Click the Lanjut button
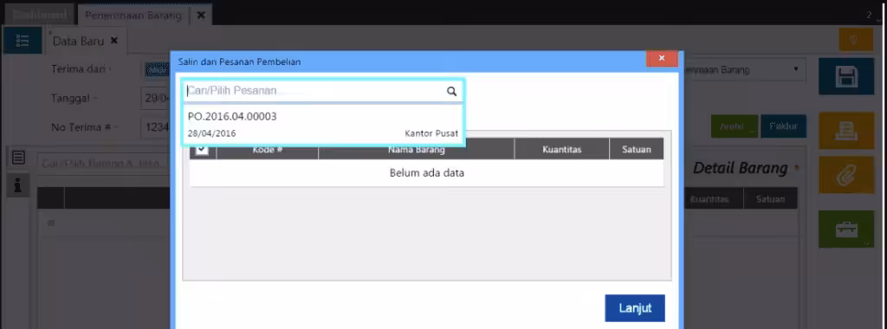 (635, 308)
